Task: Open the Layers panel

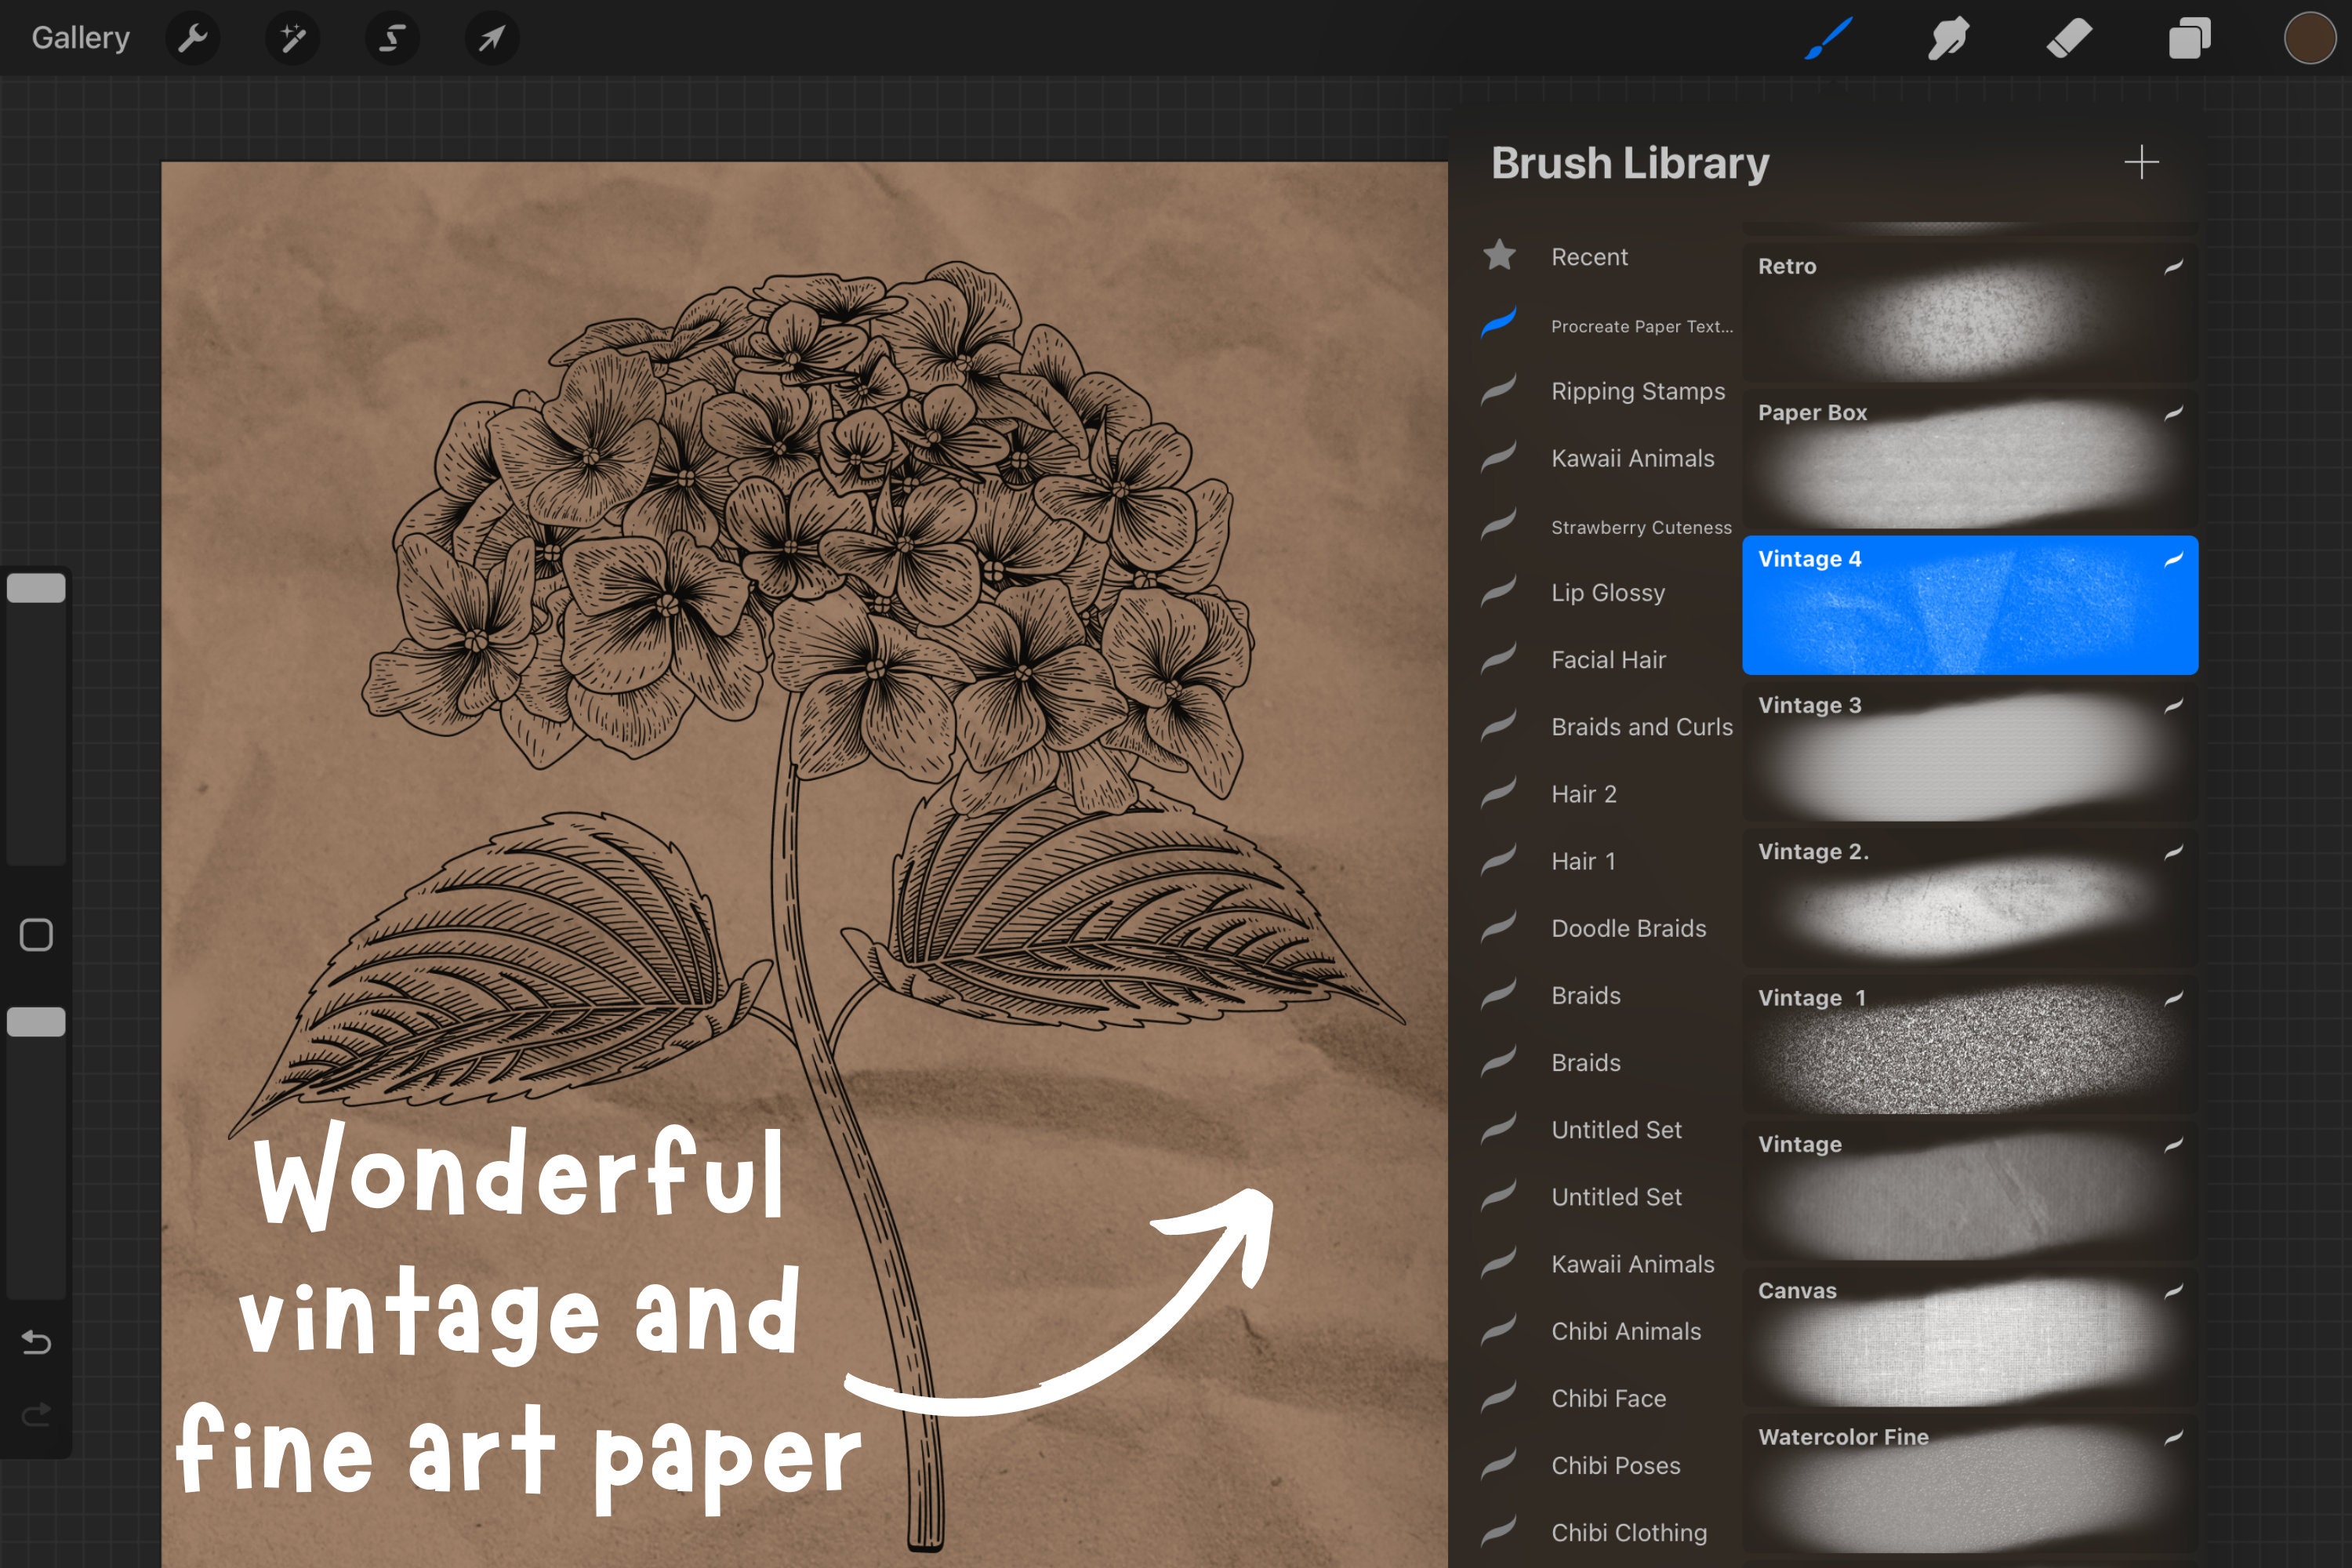Action: [2189, 37]
